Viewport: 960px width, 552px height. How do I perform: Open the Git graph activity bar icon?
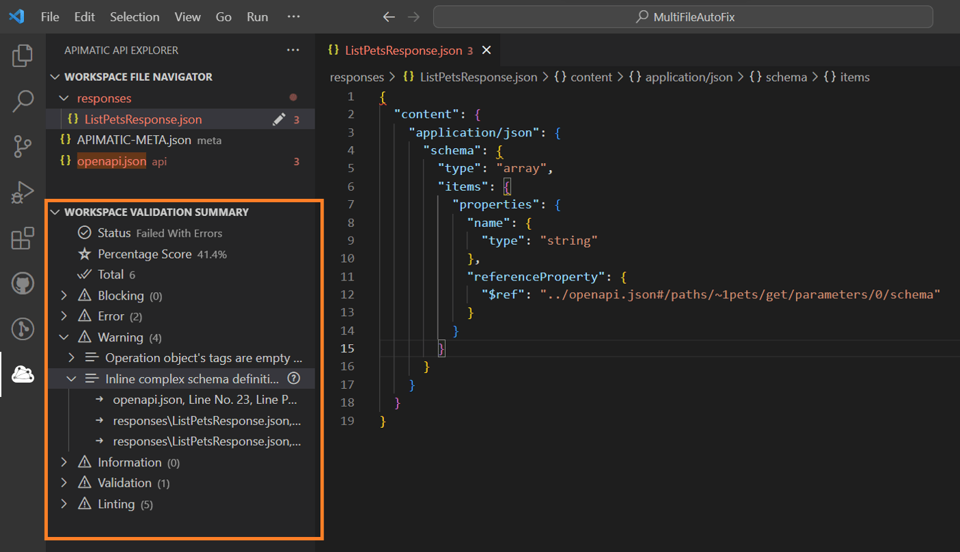point(23,329)
